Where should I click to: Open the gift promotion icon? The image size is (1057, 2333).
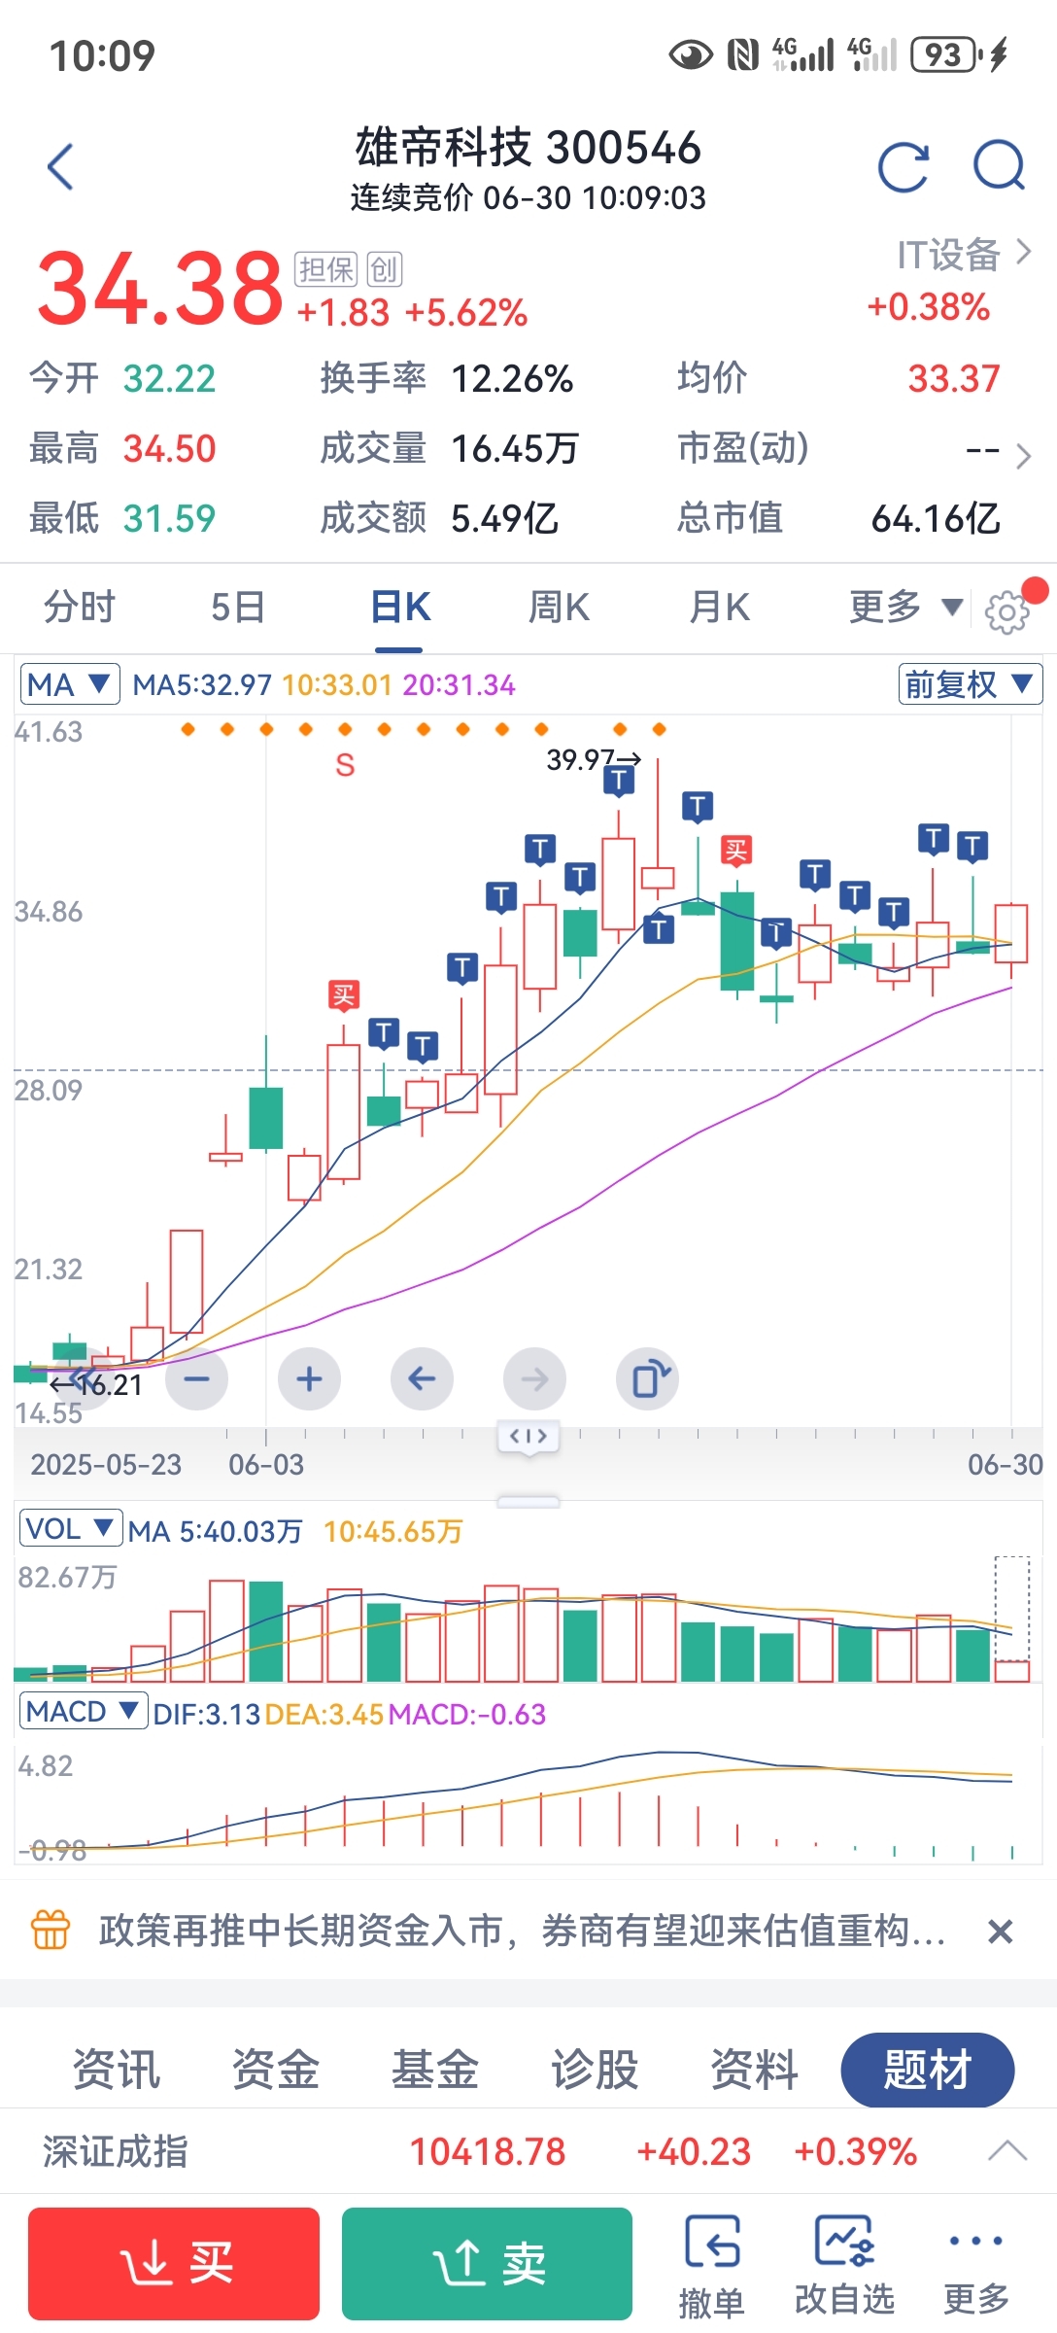click(51, 1930)
